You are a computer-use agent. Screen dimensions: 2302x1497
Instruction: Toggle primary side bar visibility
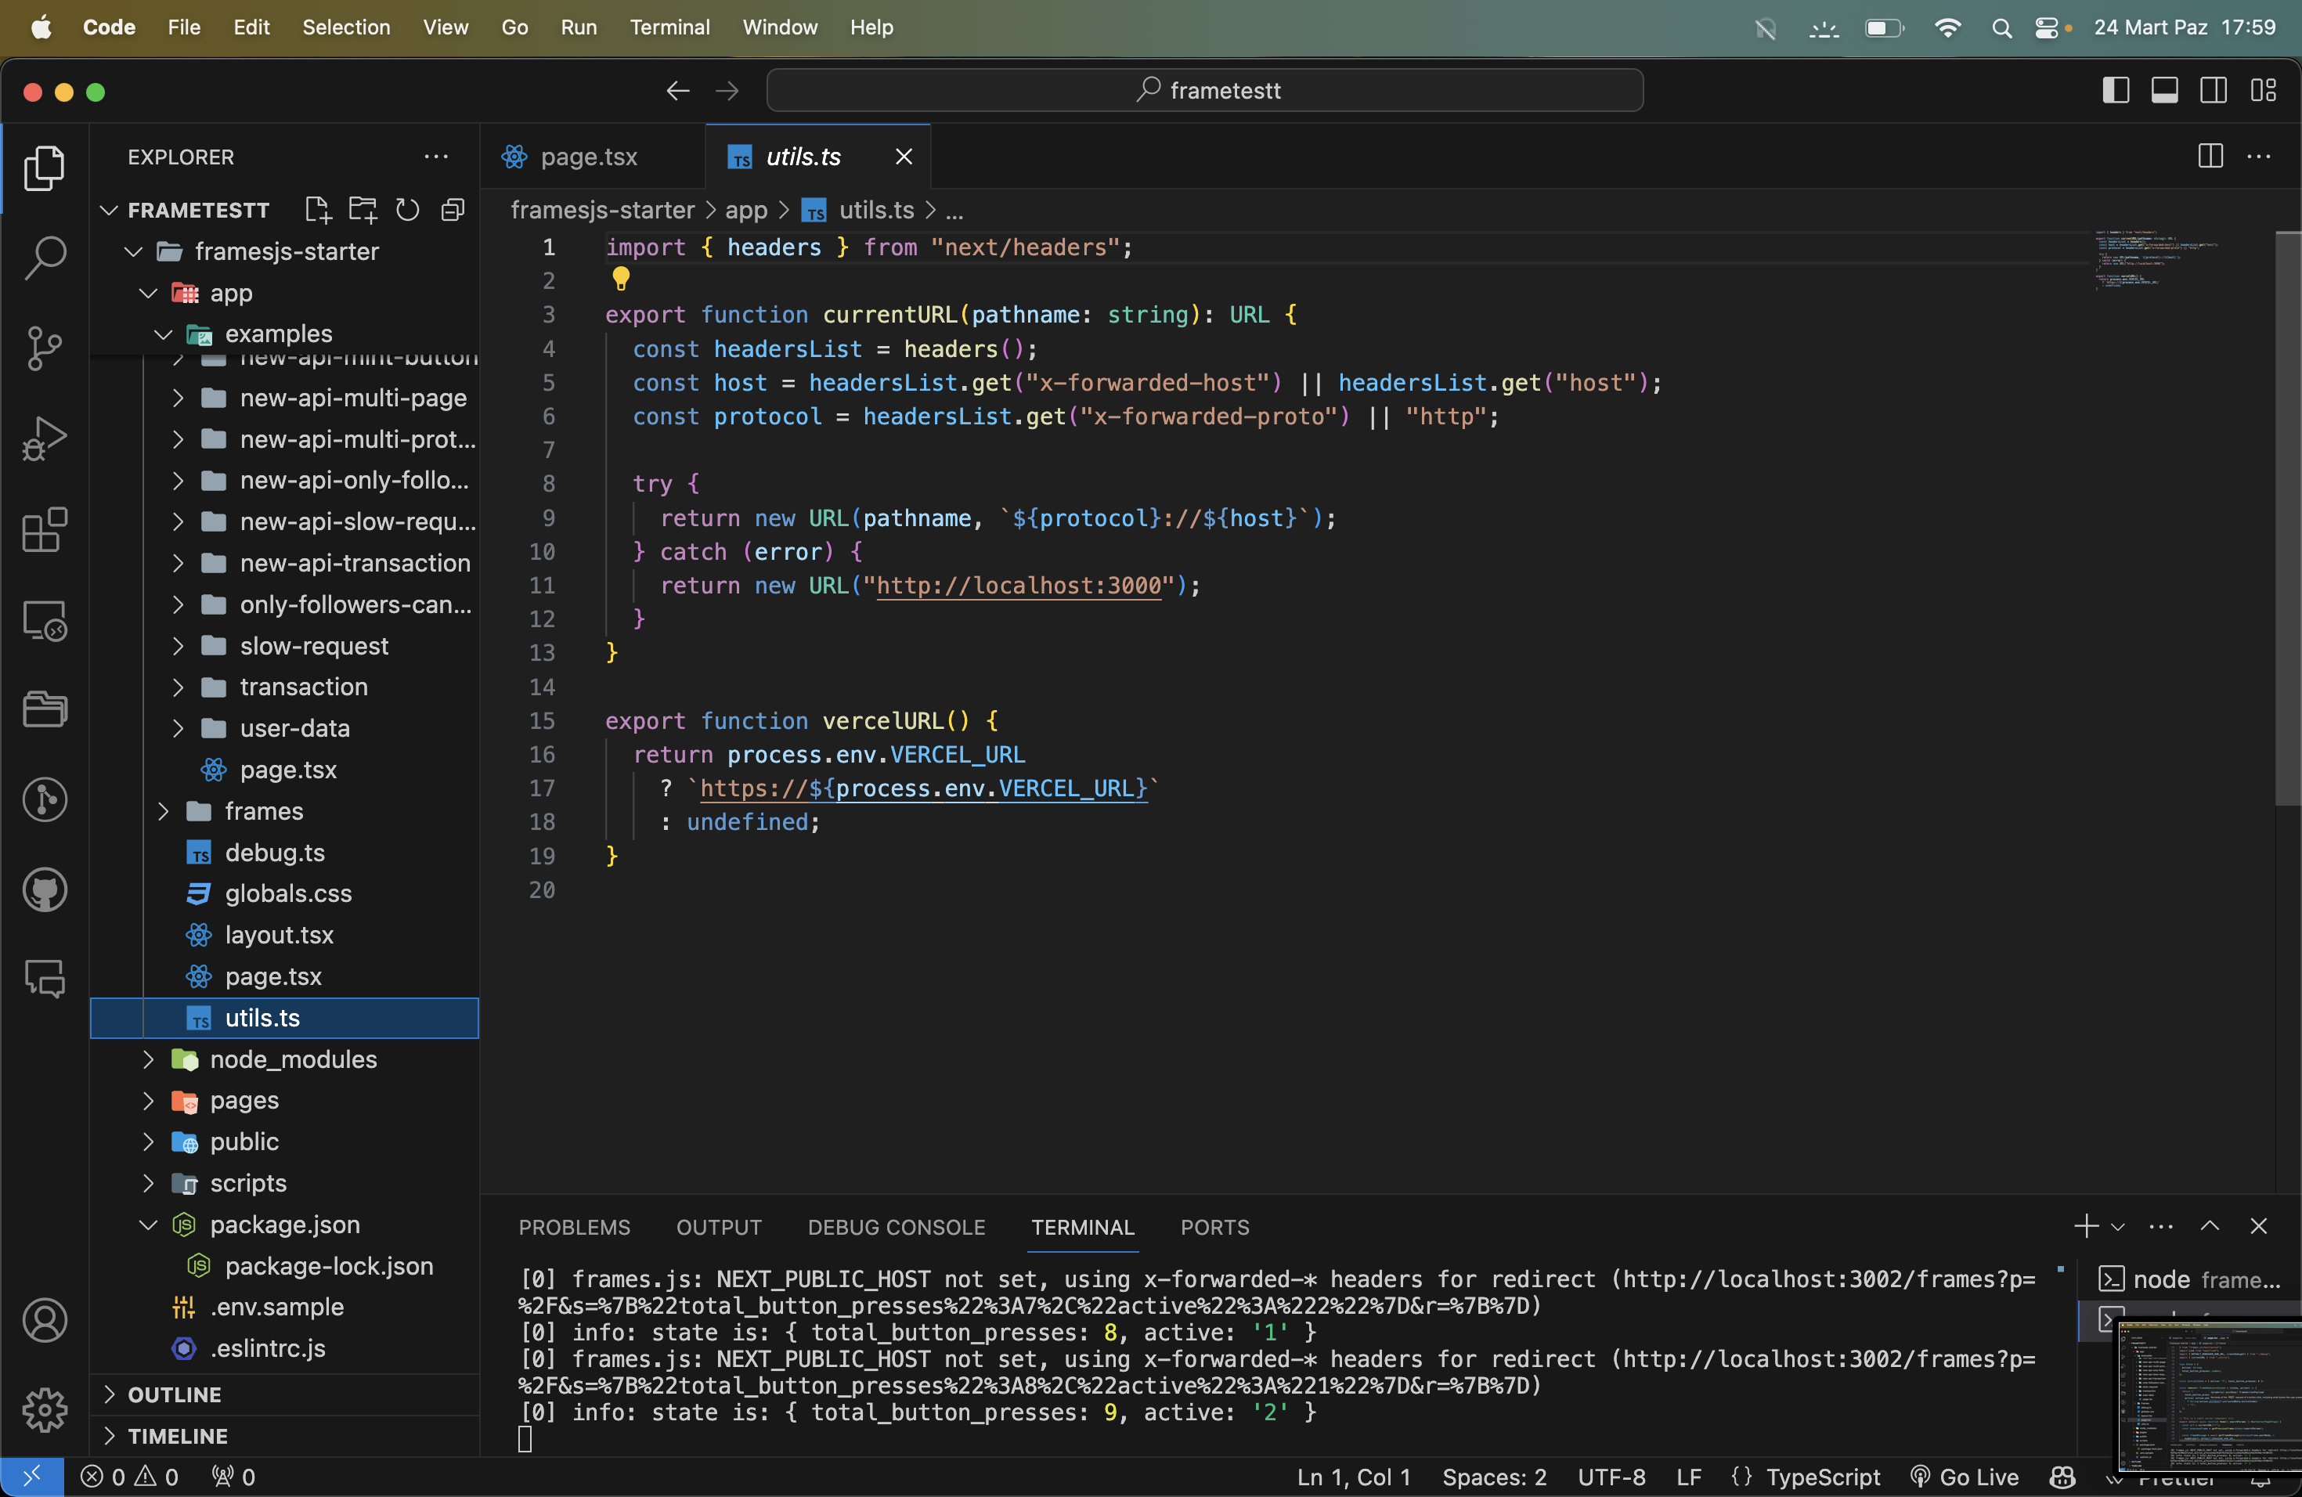coord(2116,90)
